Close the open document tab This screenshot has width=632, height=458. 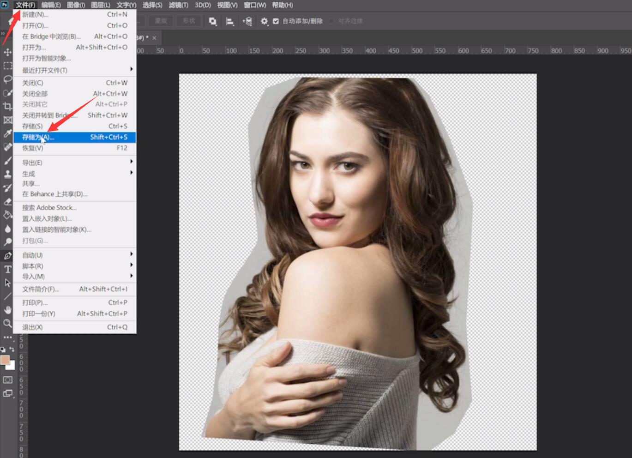tap(154, 38)
